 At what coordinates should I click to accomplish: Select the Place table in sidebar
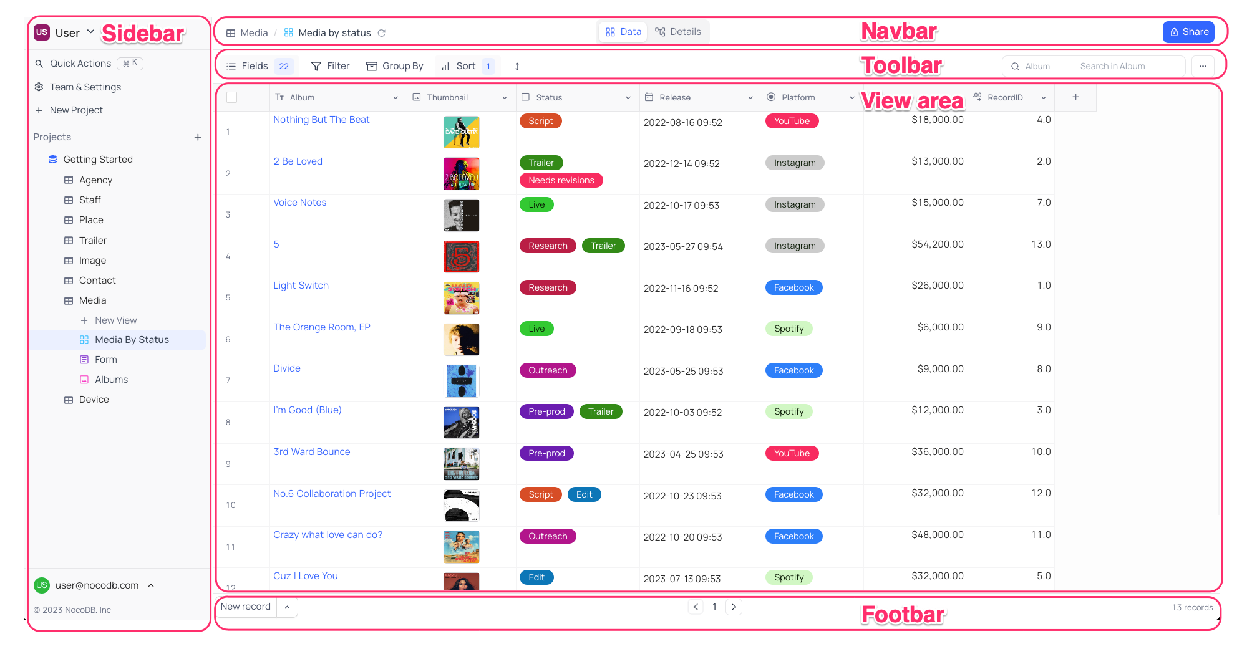point(91,220)
